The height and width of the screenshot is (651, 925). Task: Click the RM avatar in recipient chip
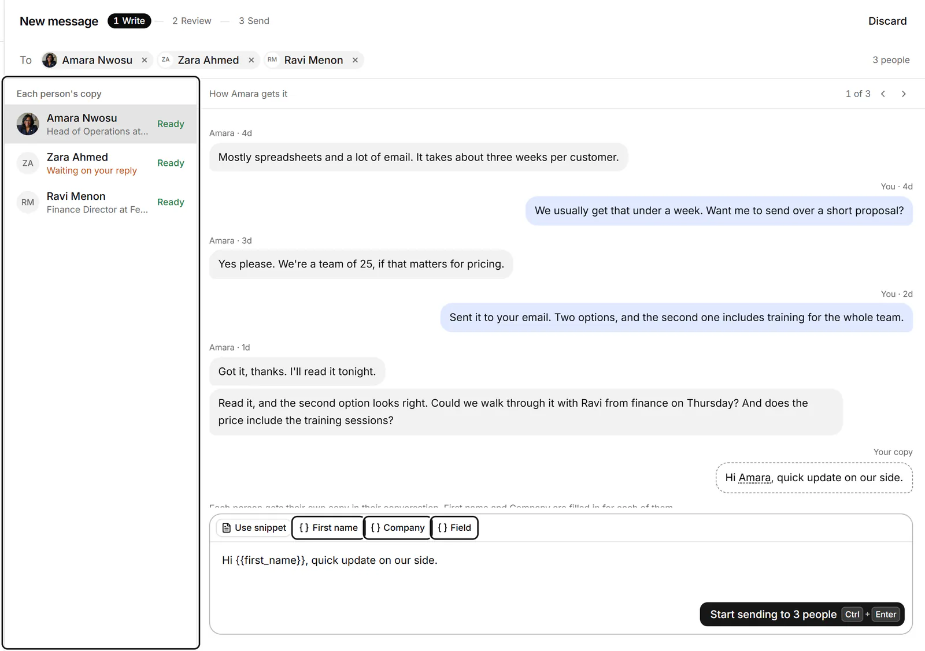(272, 60)
